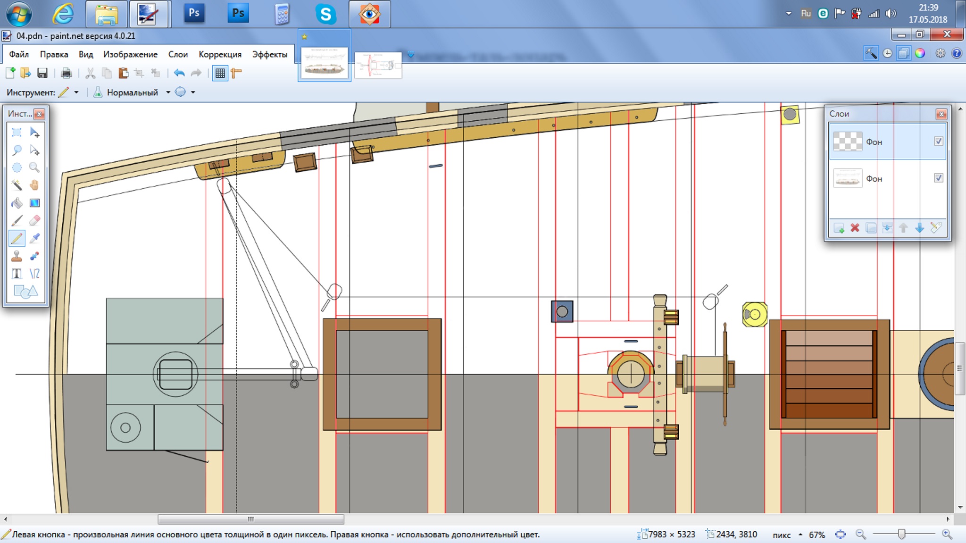Select the Color Picker eyedropper tool
Viewport: 966px width, 543px height.
(x=34, y=238)
